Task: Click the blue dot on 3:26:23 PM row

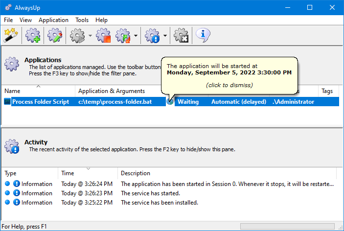Action: (7, 193)
